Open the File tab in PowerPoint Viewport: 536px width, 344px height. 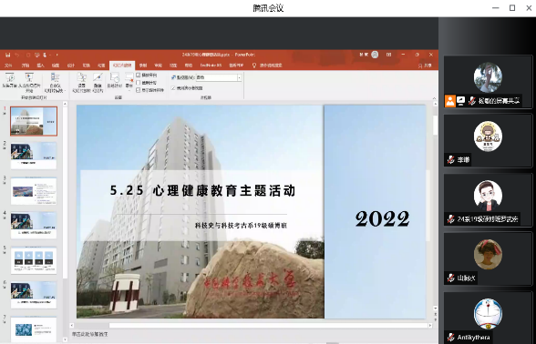coord(8,66)
